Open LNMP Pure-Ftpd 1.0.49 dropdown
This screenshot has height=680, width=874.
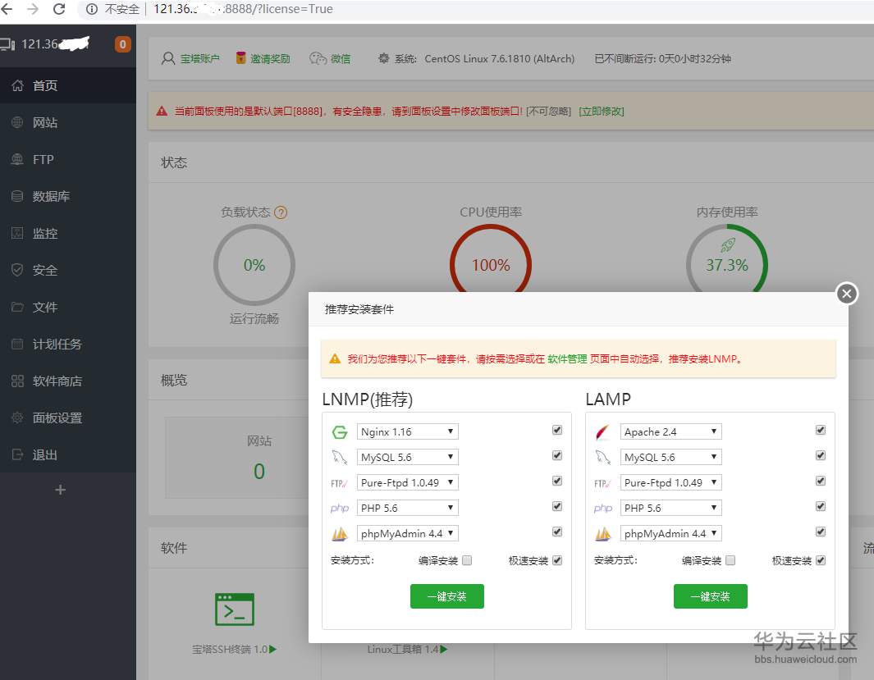click(408, 482)
